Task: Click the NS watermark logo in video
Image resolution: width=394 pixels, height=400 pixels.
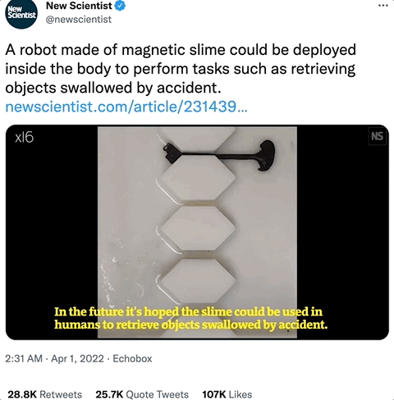Action: 377,136
